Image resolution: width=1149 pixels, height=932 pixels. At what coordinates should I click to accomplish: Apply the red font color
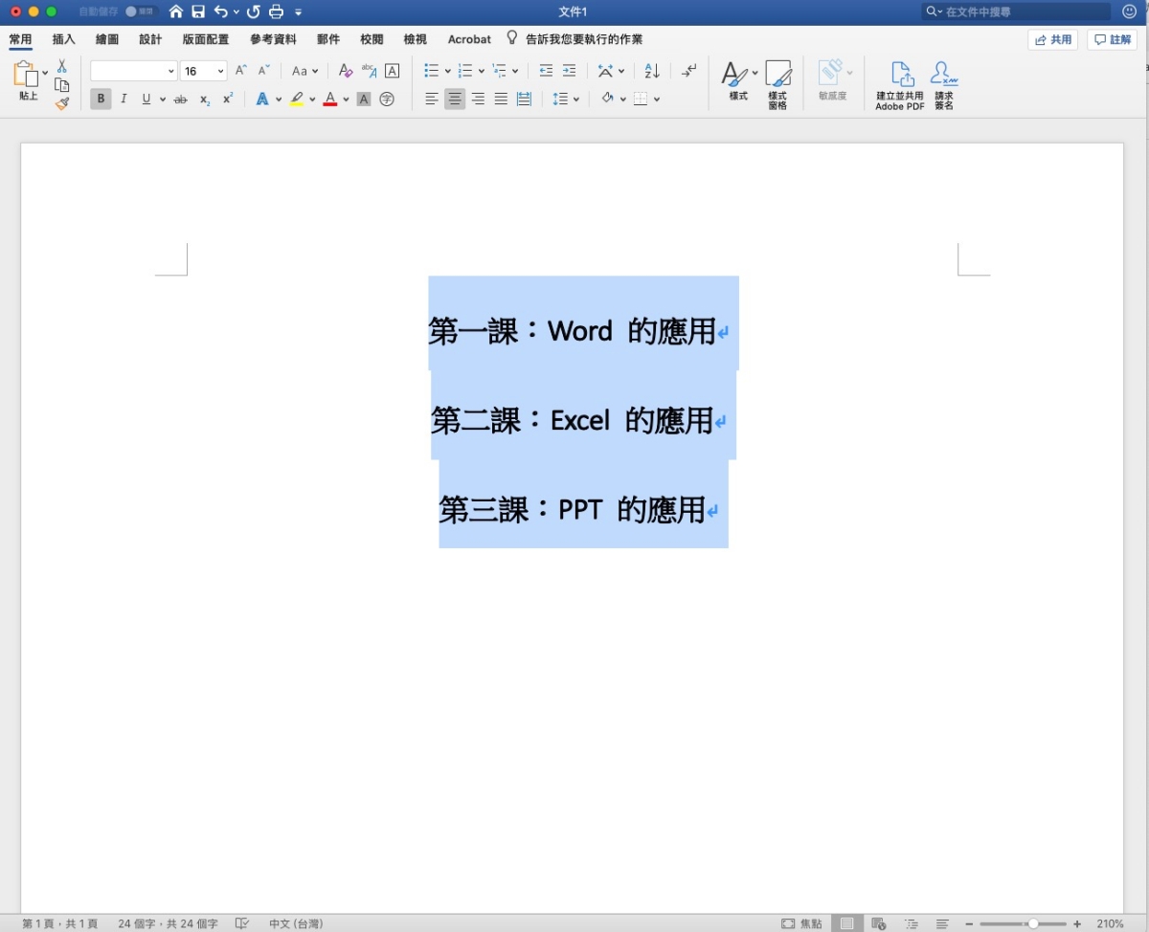click(x=330, y=99)
